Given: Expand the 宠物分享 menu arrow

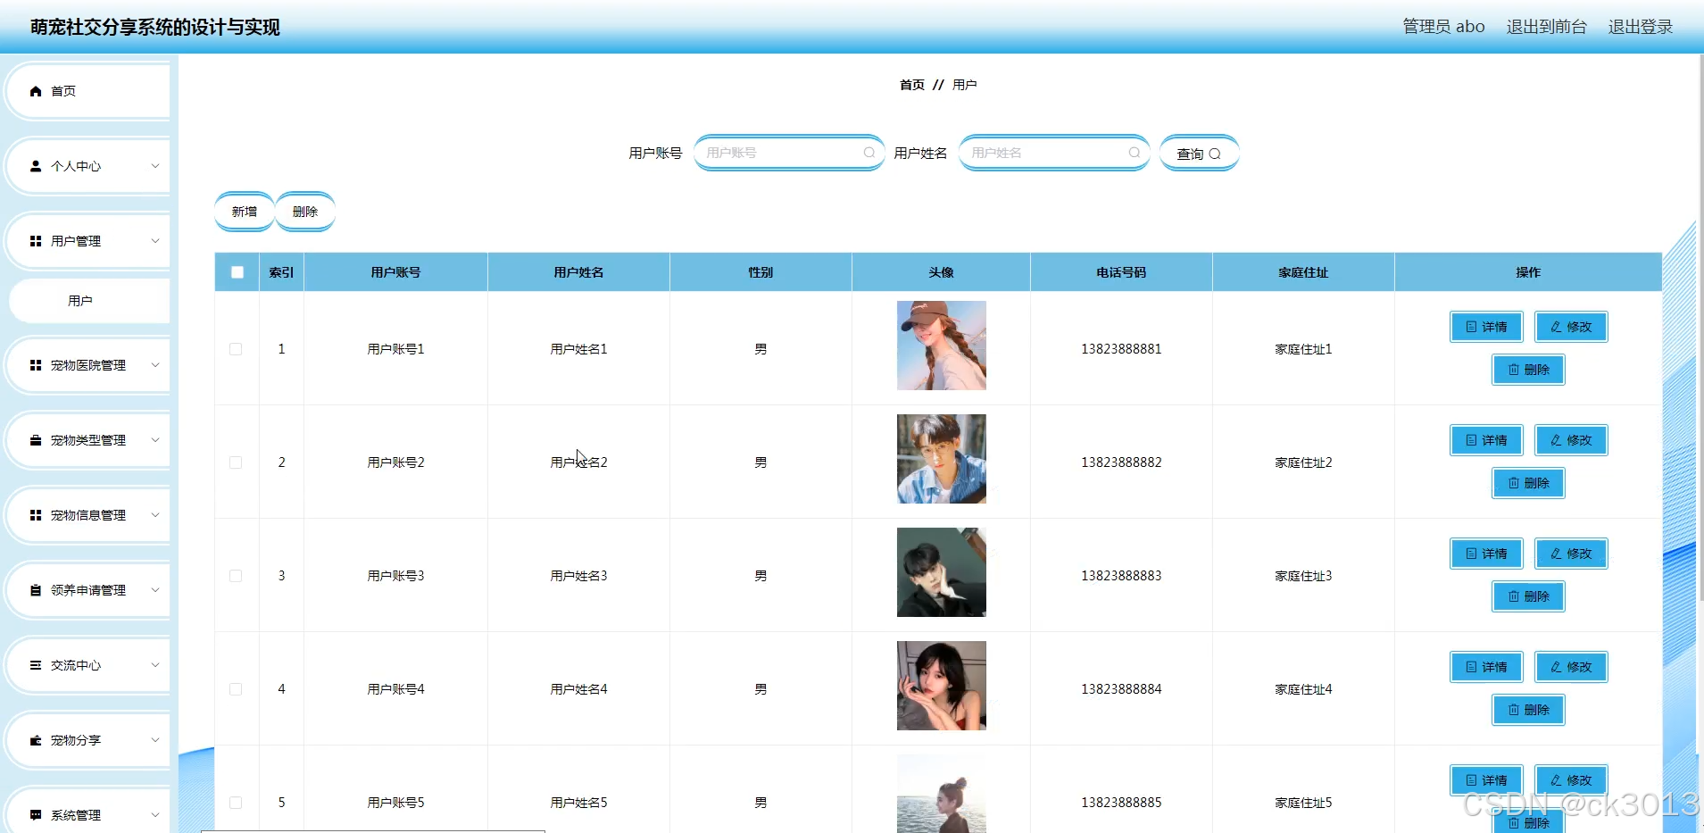Looking at the screenshot, I should (156, 739).
